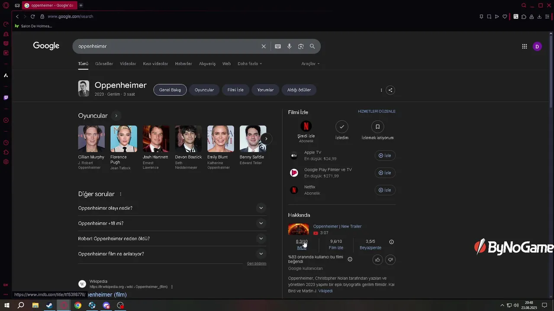This screenshot has height=311, width=554.
Task: Click the address bar URL
Action: point(70,16)
